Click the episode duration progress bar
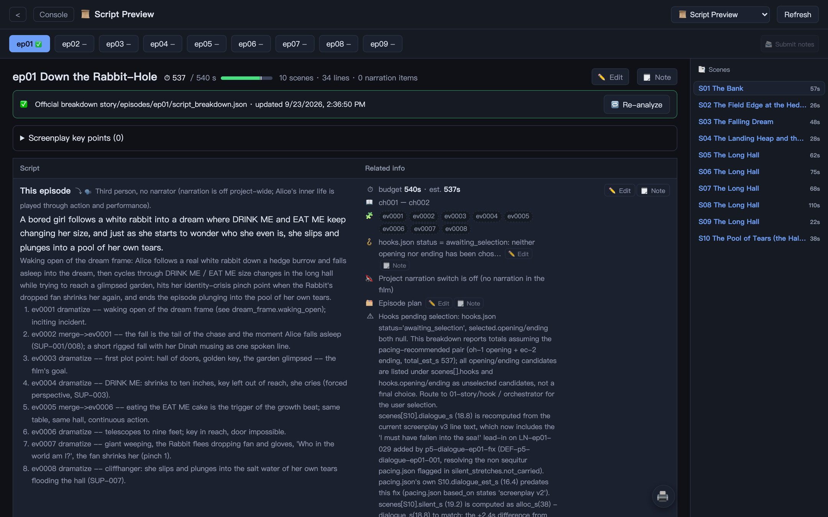 [x=246, y=78]
